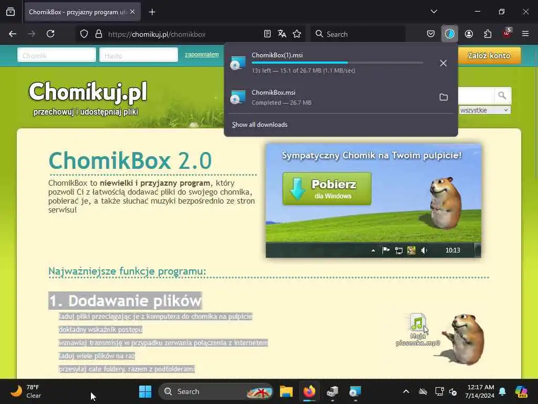Go back to the previous page

point(13,34)
